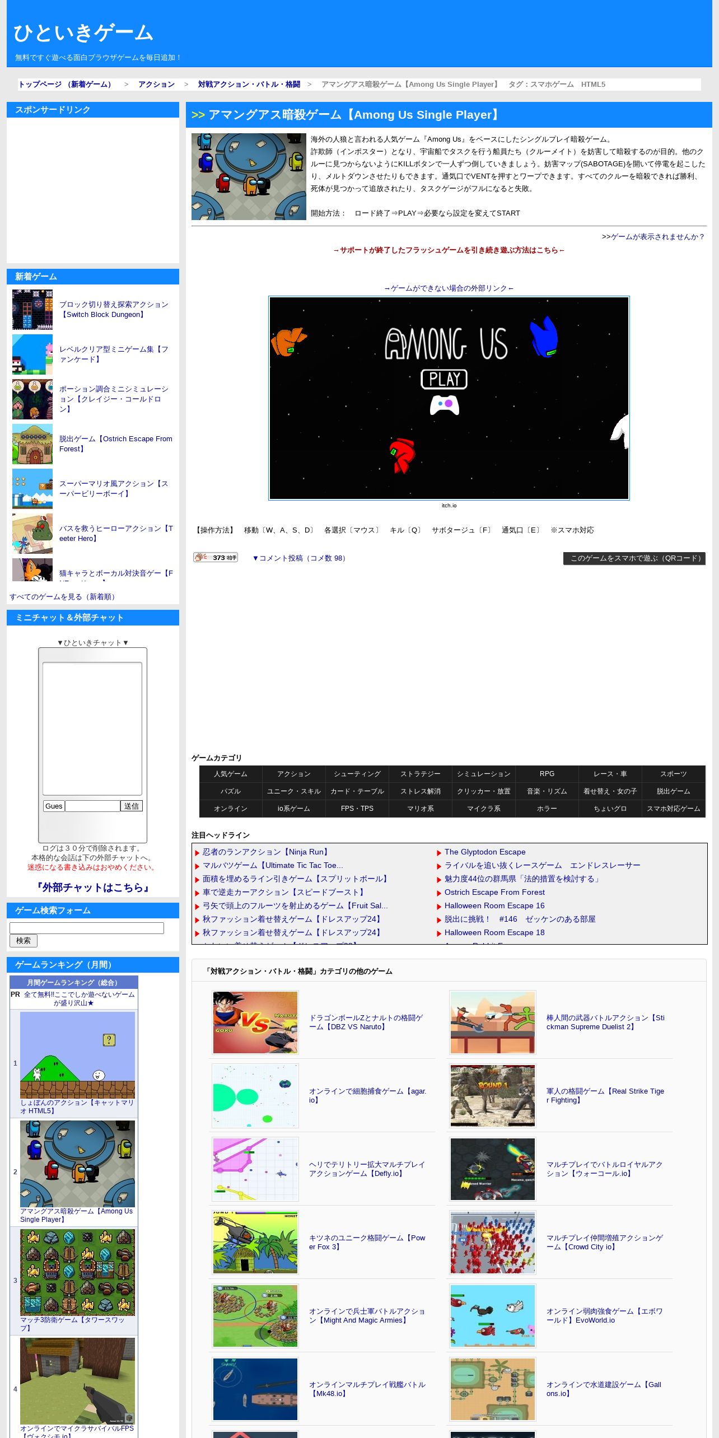Open headline The Glyptodon Escape
Image resolution: width=719 pixels, height=1438 pixels.
(485, 852)
